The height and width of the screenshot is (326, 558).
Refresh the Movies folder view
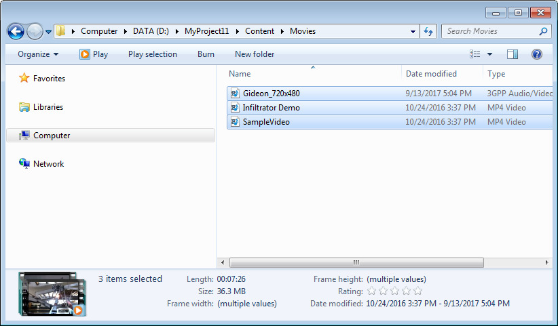tap(428, 32)
